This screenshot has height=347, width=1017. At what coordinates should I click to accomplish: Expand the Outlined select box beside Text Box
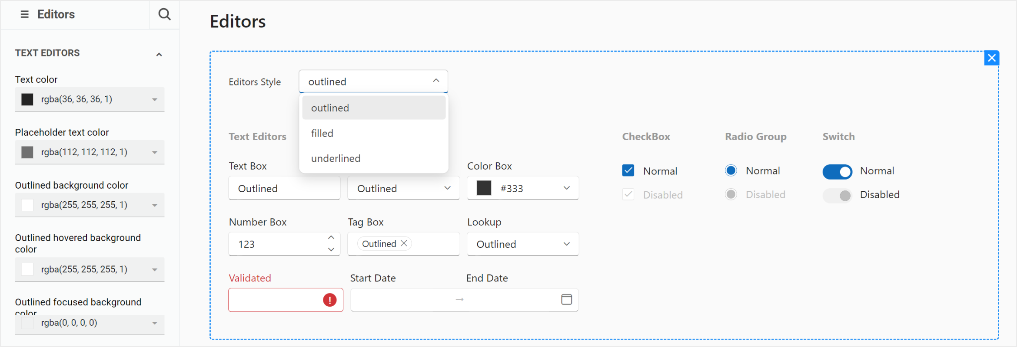point(447,188)
